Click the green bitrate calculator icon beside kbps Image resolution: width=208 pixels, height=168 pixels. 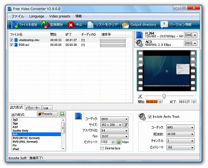coord(119,142)
